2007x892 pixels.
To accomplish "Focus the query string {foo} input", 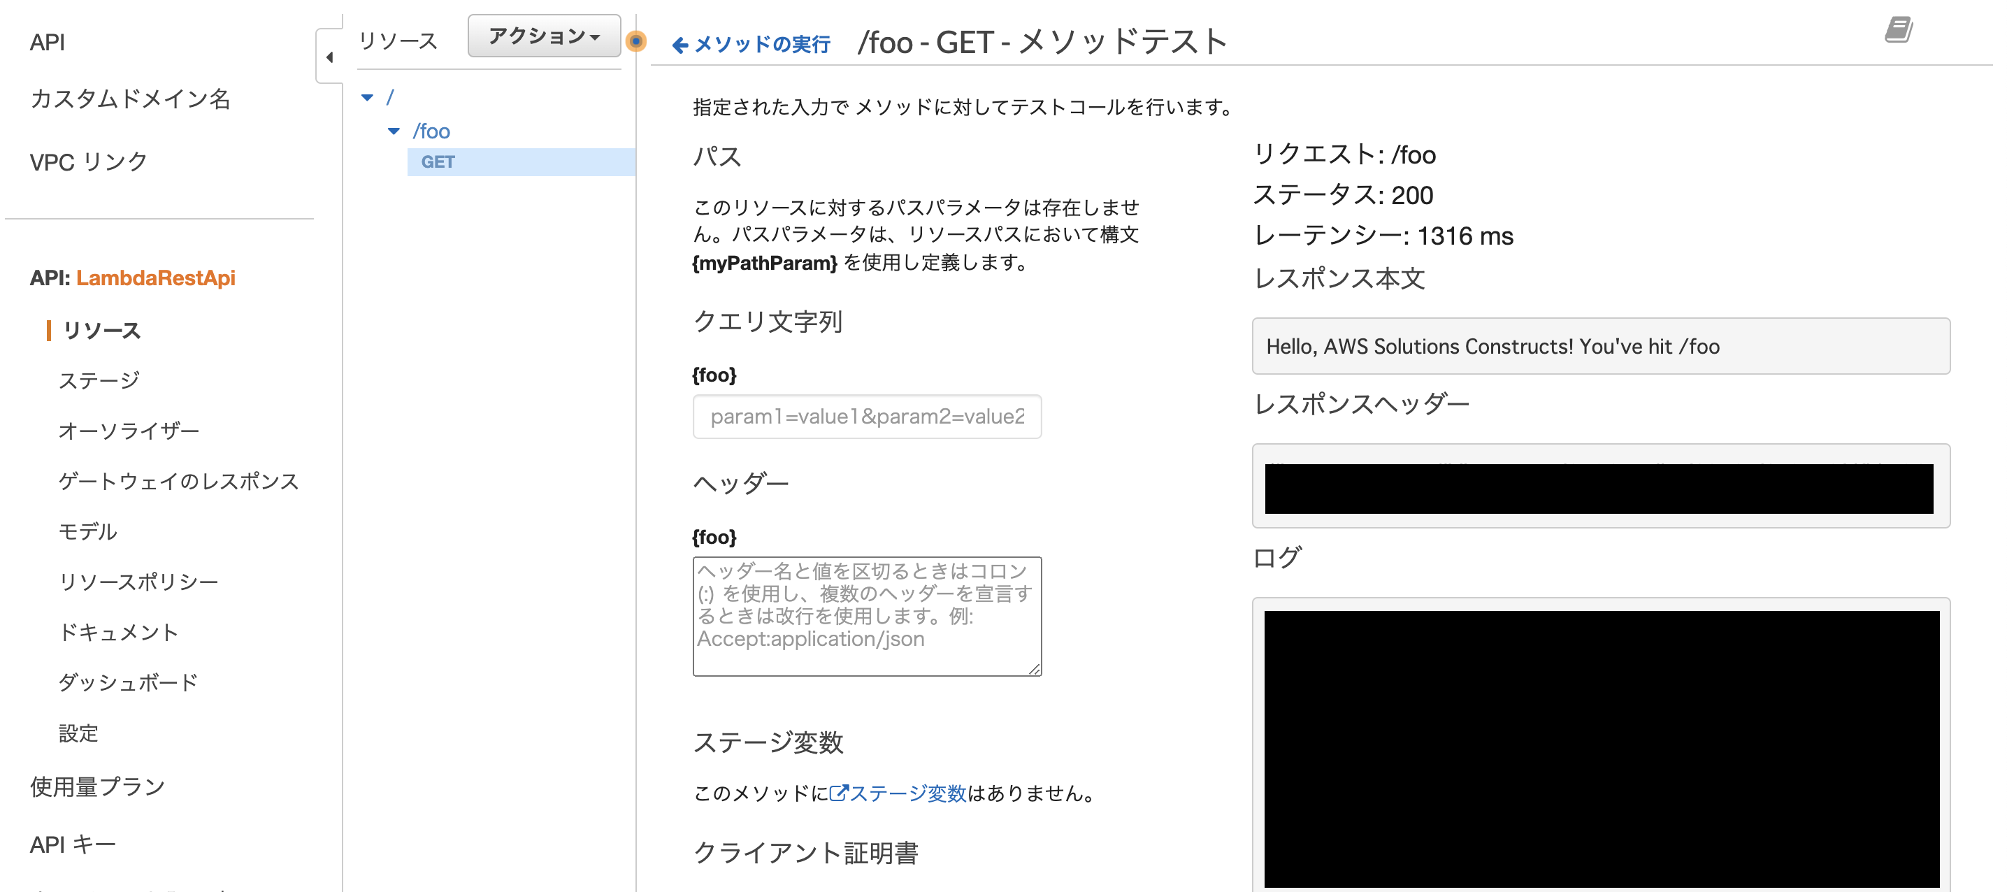I will click(x=867, y=417).
